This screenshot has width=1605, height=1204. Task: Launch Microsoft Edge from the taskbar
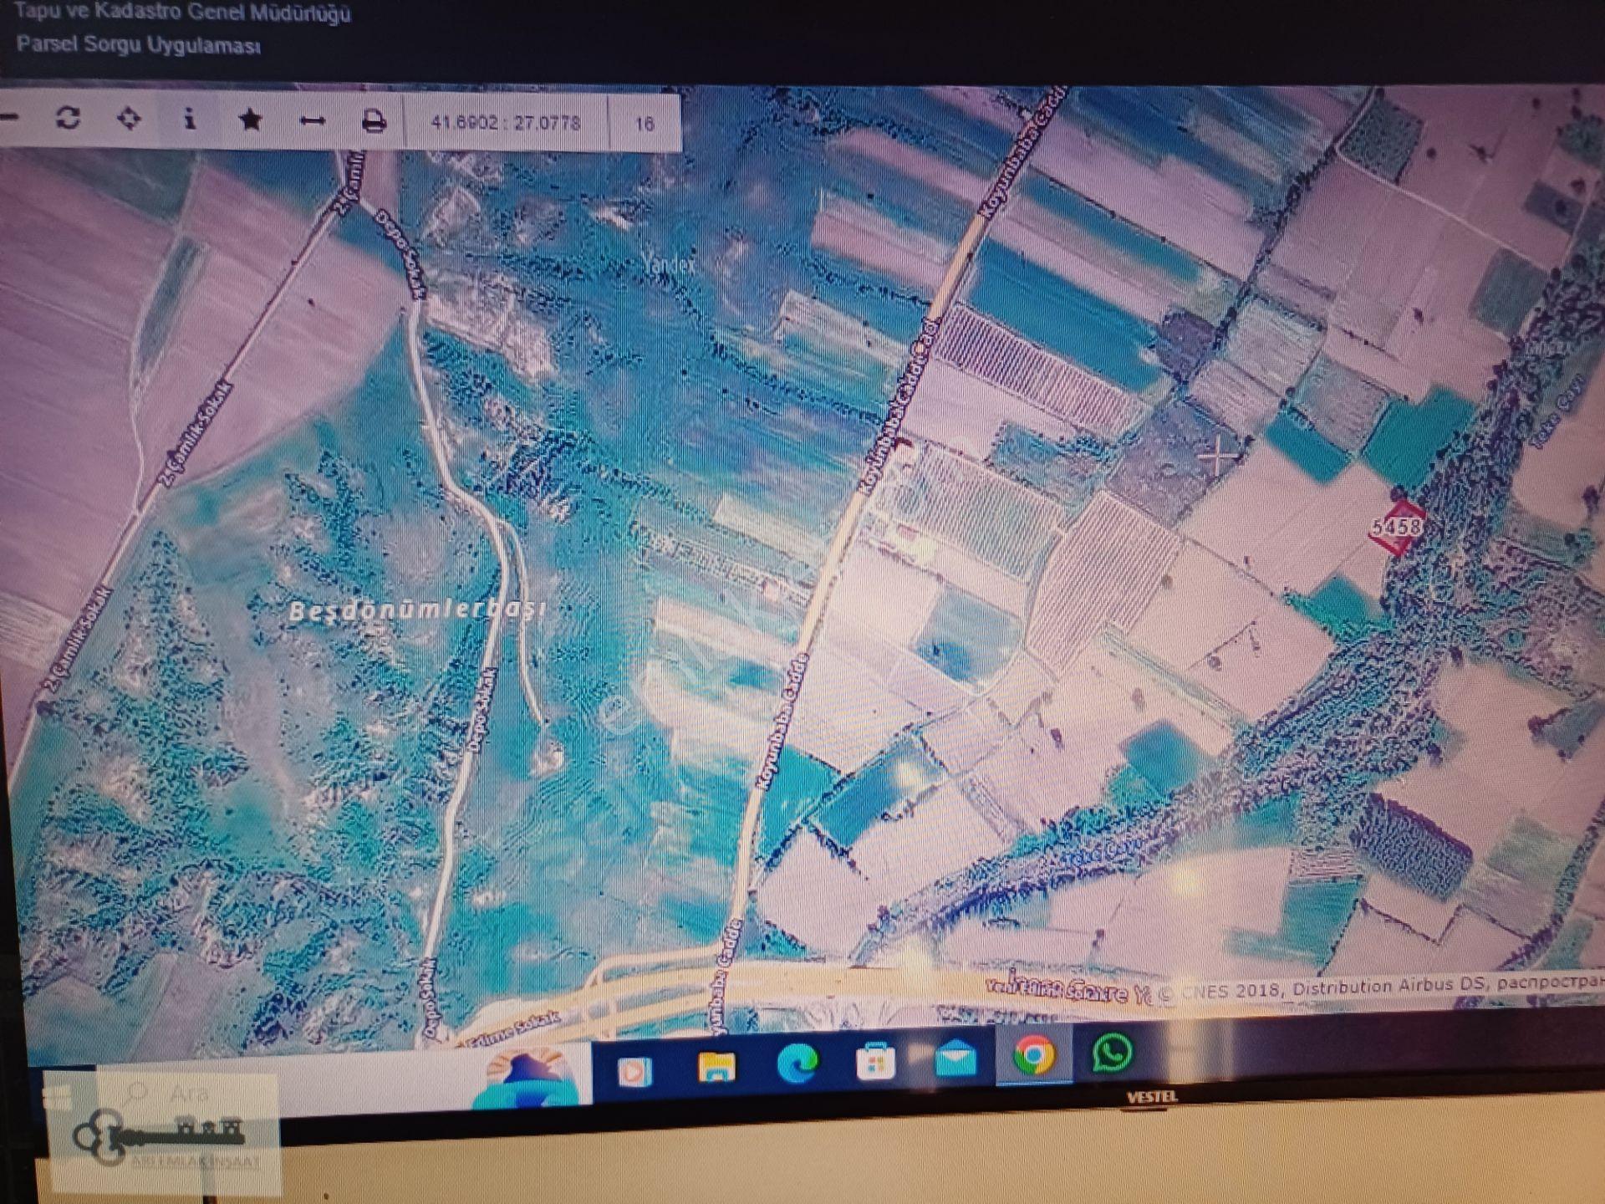[797, 1064]
